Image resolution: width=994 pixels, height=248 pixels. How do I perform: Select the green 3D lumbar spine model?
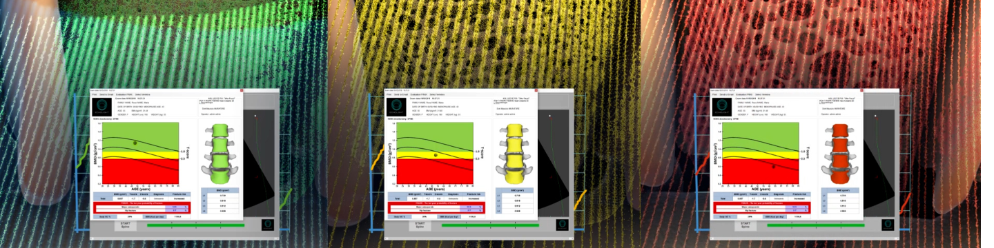(x=218, y=154)
